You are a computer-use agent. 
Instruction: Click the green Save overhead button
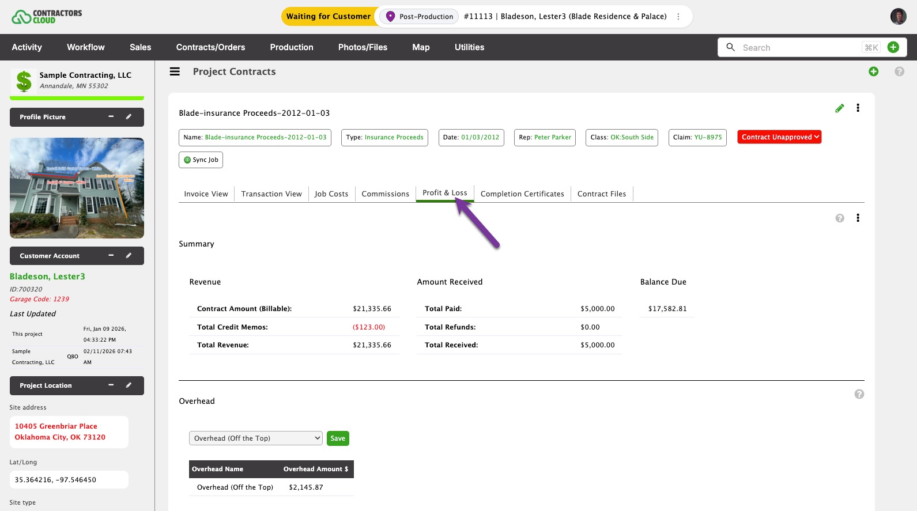[338, 438]
